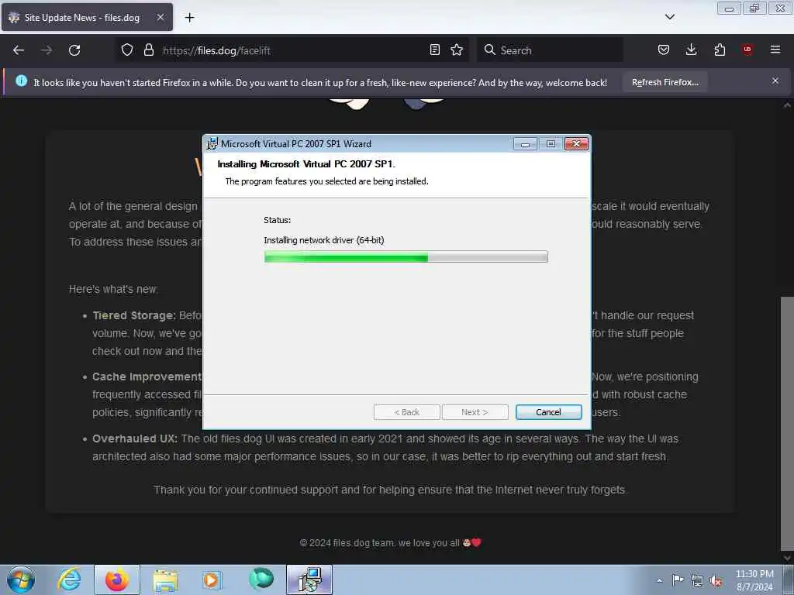Click the 'Installing network driver (64-bit)' status text
Screen dimensions: 794x595
(x=323, y=240)
